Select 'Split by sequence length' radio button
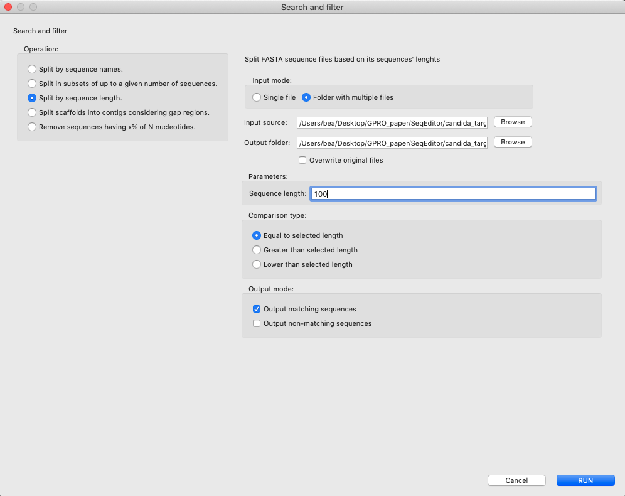 click(32, 98)
